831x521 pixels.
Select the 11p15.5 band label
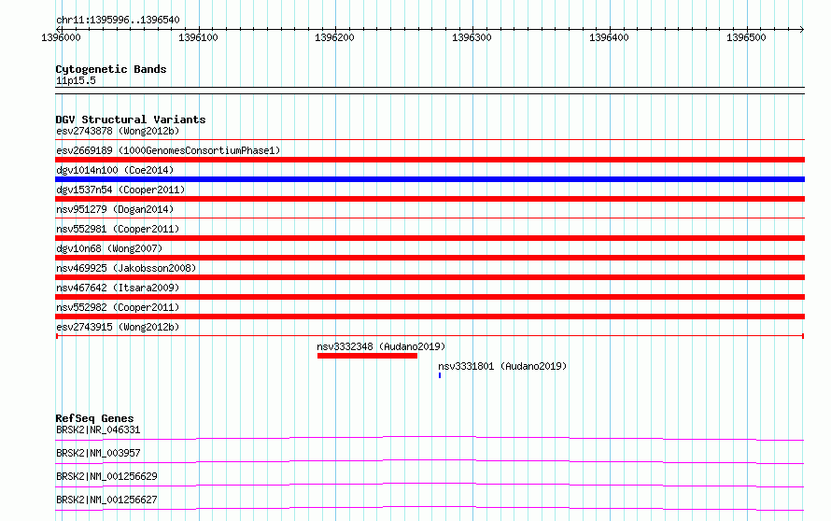point(76,80)
